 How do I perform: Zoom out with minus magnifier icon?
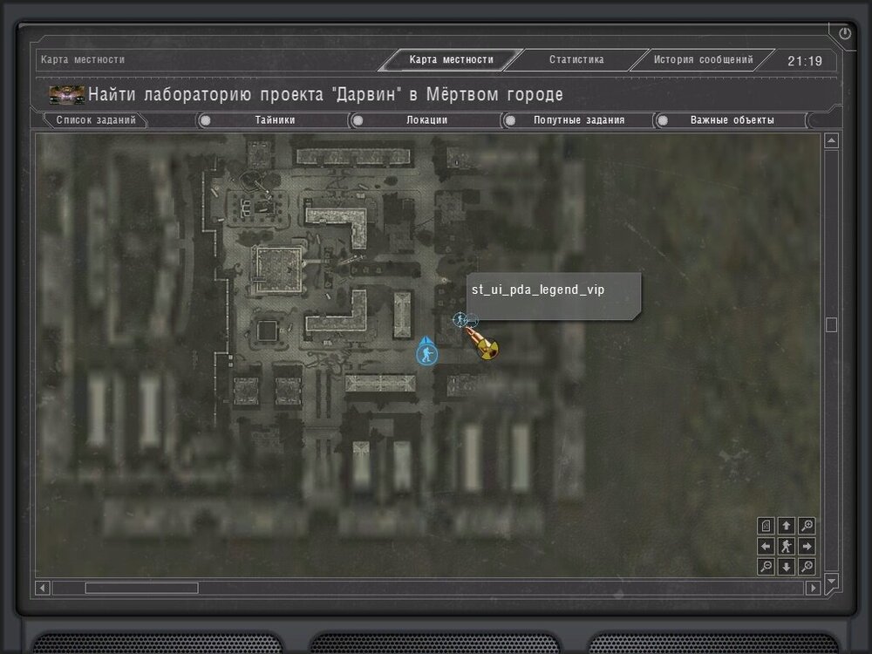coord(766,567)
